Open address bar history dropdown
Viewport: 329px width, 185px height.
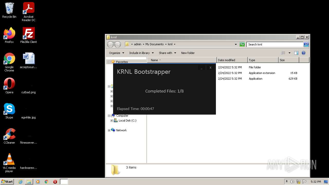pos(236,44)
